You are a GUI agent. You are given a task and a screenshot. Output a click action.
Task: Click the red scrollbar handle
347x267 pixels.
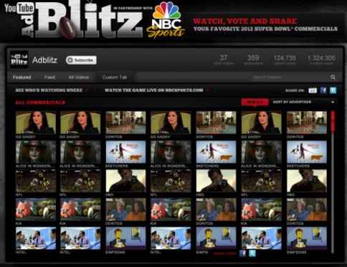(333, 121)
